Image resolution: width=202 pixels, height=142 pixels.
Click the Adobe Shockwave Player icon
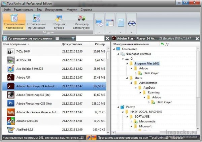[11, 112]
